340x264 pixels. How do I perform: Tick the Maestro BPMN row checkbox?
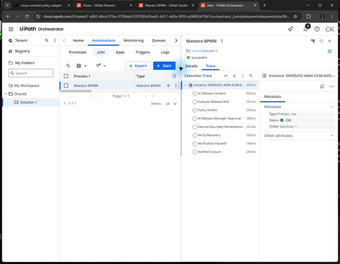coord(66,86)
